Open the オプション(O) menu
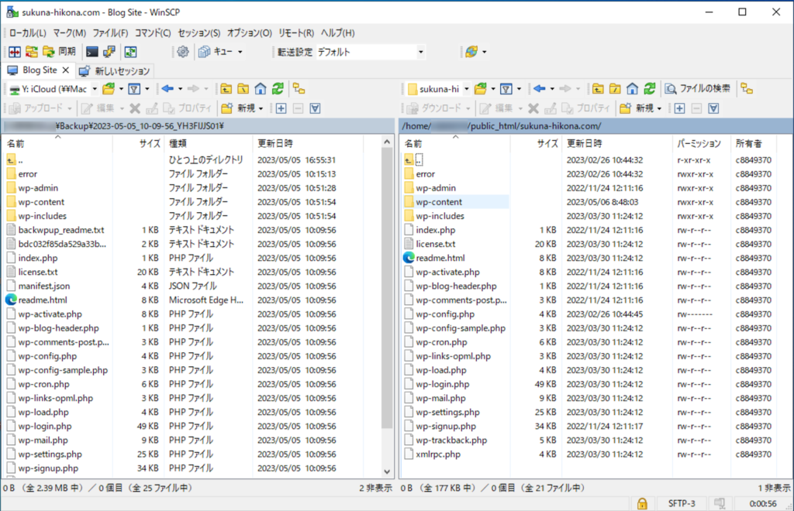The height and width of the screenshot is (511, 794). pos(249,33)
